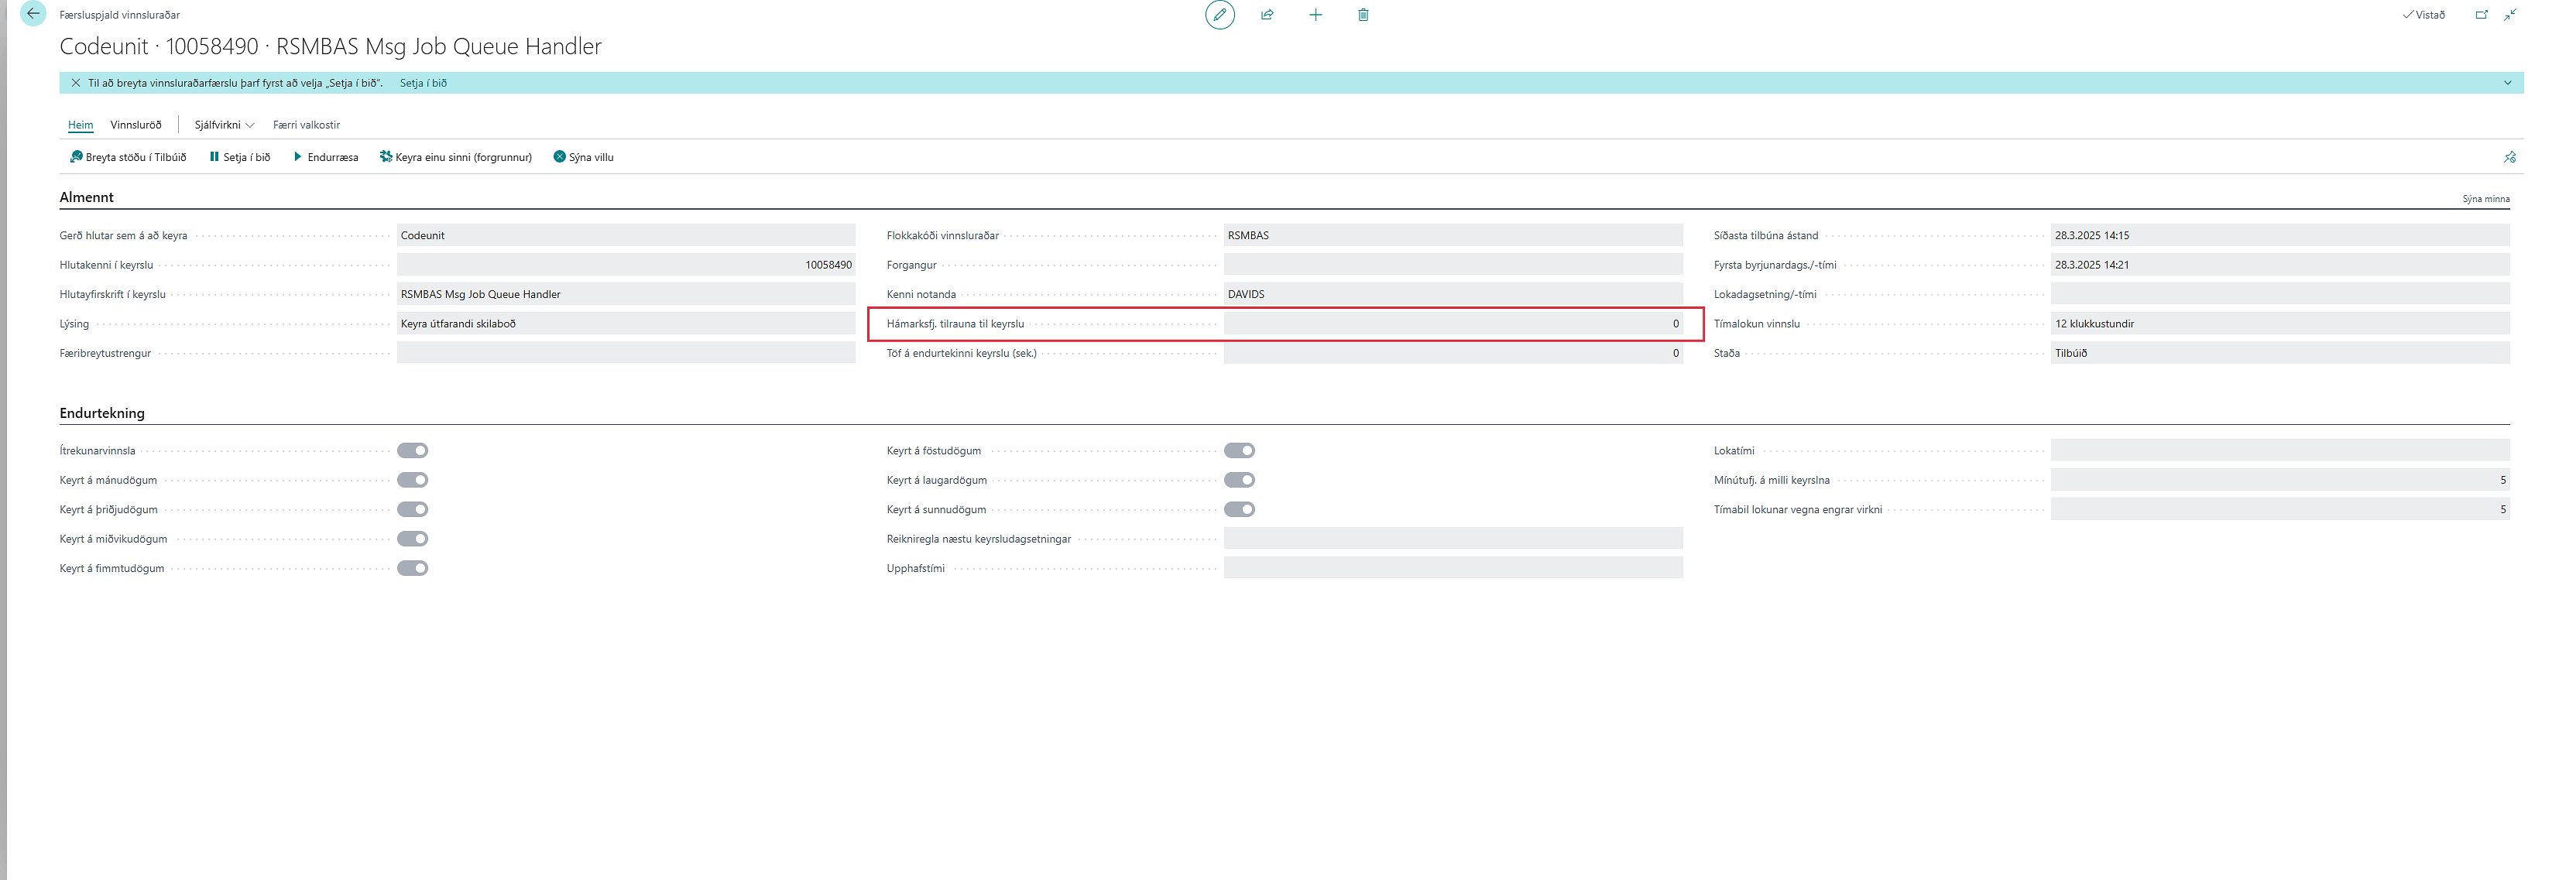
Task: Click the plus icon to create new
Action: click(1315, 15)
